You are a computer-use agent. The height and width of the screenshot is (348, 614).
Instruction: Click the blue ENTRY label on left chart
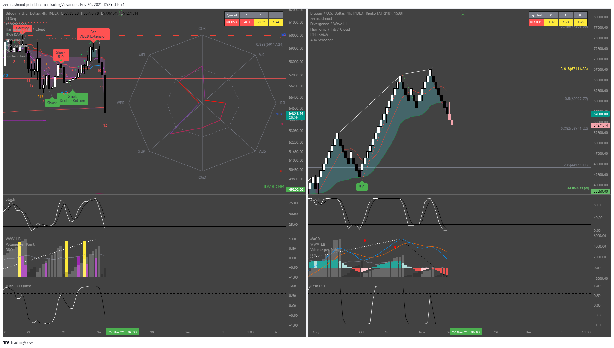(x=278, y=114)
